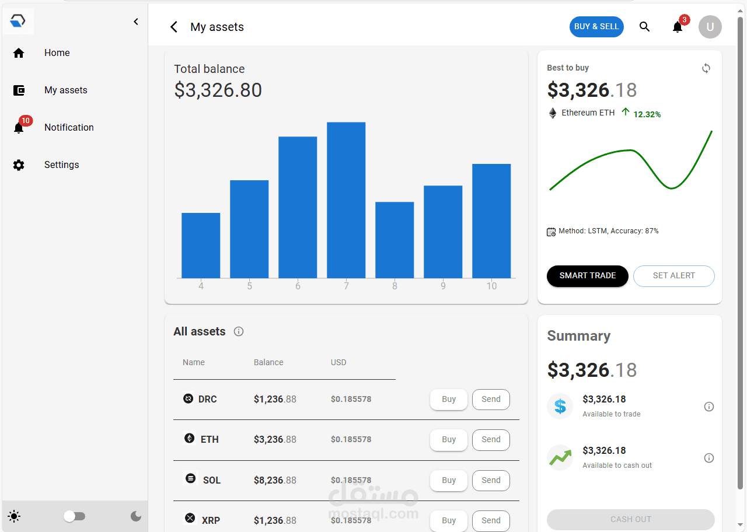Click the Name column header
Image resolution: width=747 pixels, height=532 pixels.
(194, 362)
